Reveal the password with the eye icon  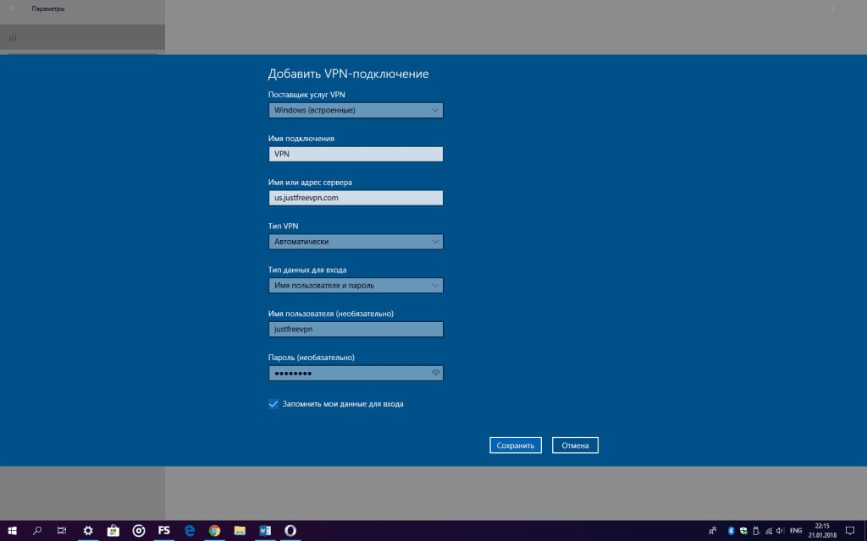[x=434, y=373]
